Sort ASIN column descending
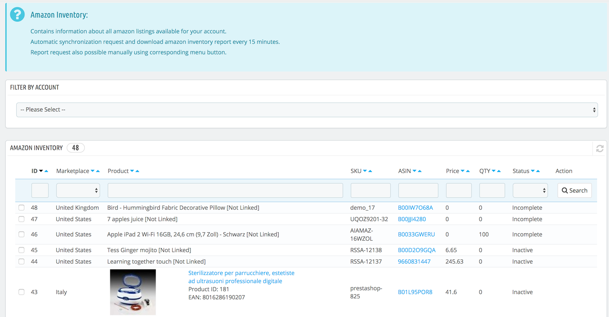 tap(415, 171)
